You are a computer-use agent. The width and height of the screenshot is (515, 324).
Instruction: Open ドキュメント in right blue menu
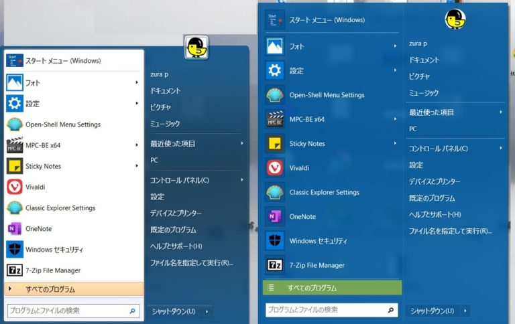[x=424, y=60]
